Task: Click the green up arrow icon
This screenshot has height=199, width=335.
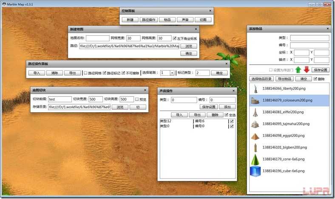Action: [x=298, y=70]
